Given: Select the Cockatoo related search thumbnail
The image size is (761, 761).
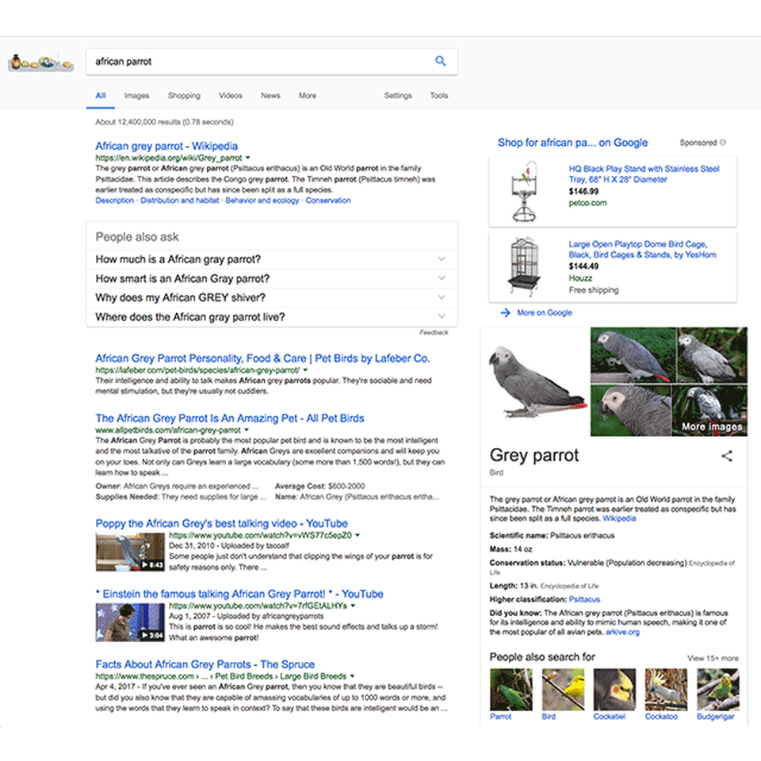Looking at the screenshot, I should click(666, 690).
